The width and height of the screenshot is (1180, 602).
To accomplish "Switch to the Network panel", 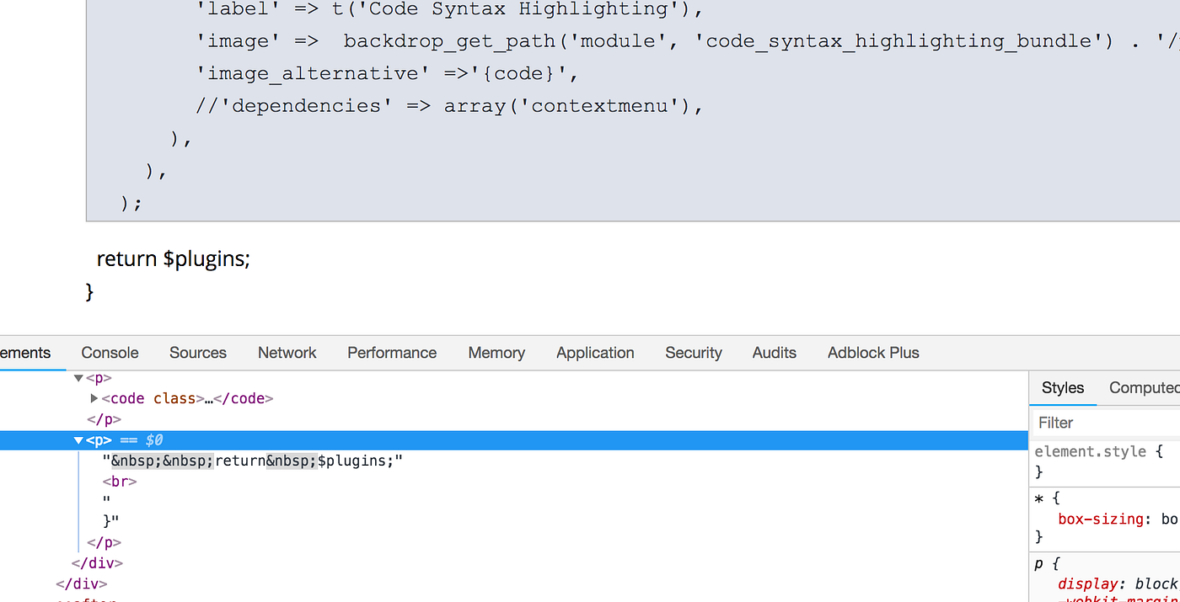I will 287,353.
